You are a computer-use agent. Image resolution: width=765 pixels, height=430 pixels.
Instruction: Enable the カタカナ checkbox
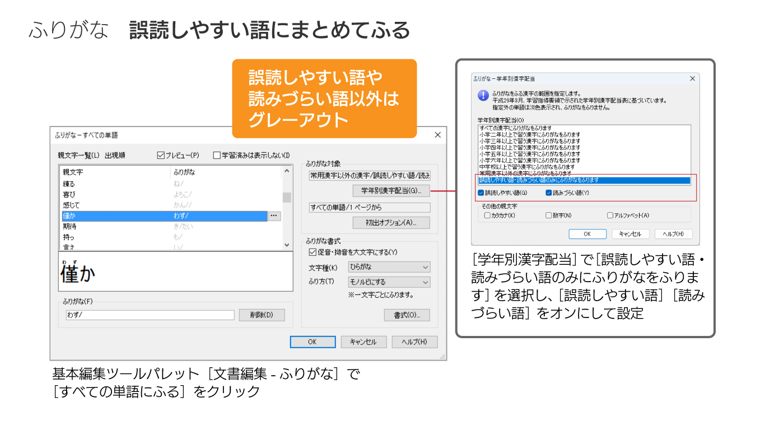click(x=487, y=216)
